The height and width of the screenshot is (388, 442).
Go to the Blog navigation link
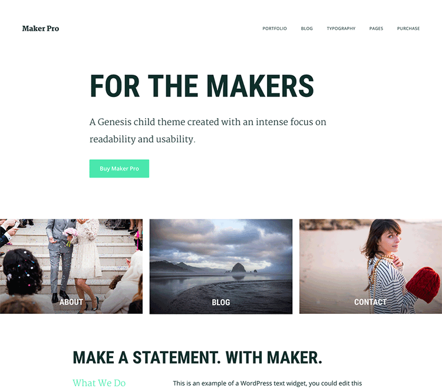tap(306, 28)
